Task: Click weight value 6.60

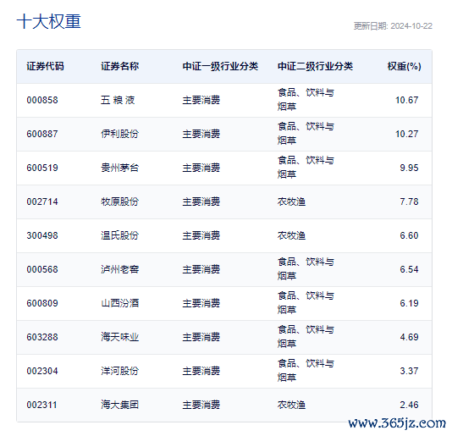Action: click(409, 235)
